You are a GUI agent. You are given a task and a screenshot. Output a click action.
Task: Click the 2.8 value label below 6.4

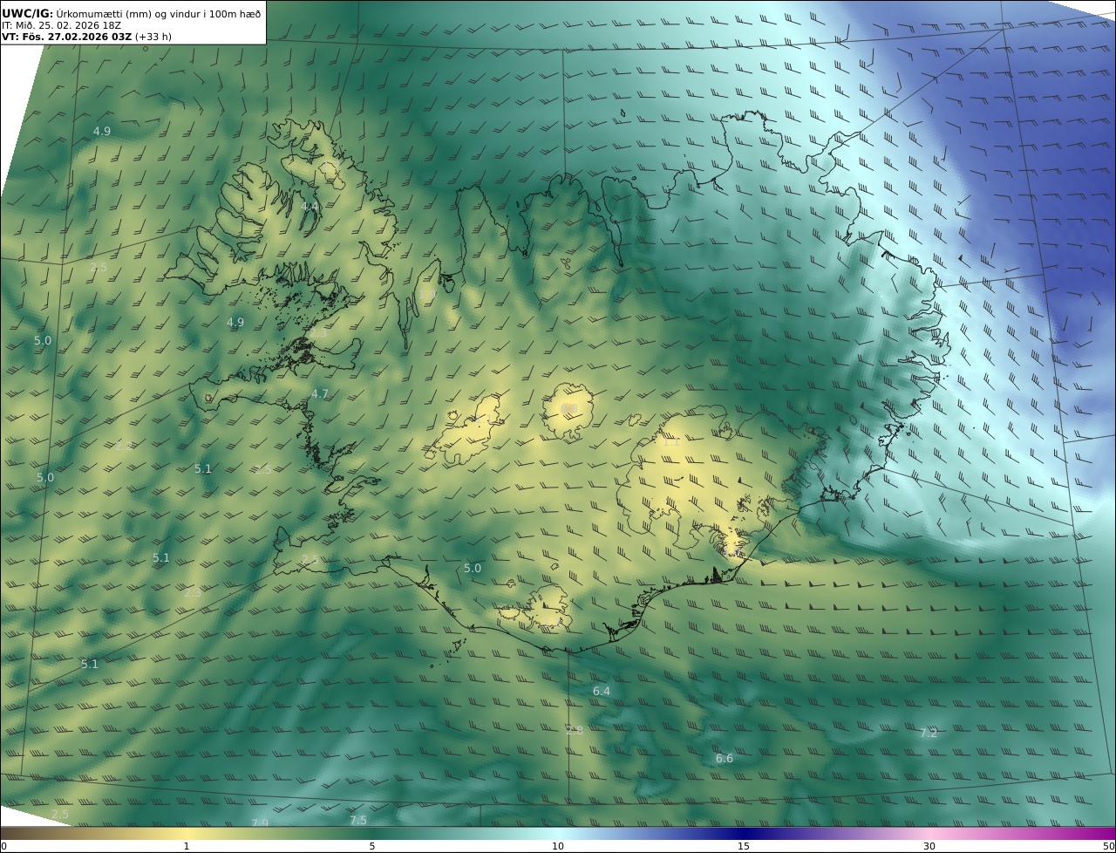[574, 730]
